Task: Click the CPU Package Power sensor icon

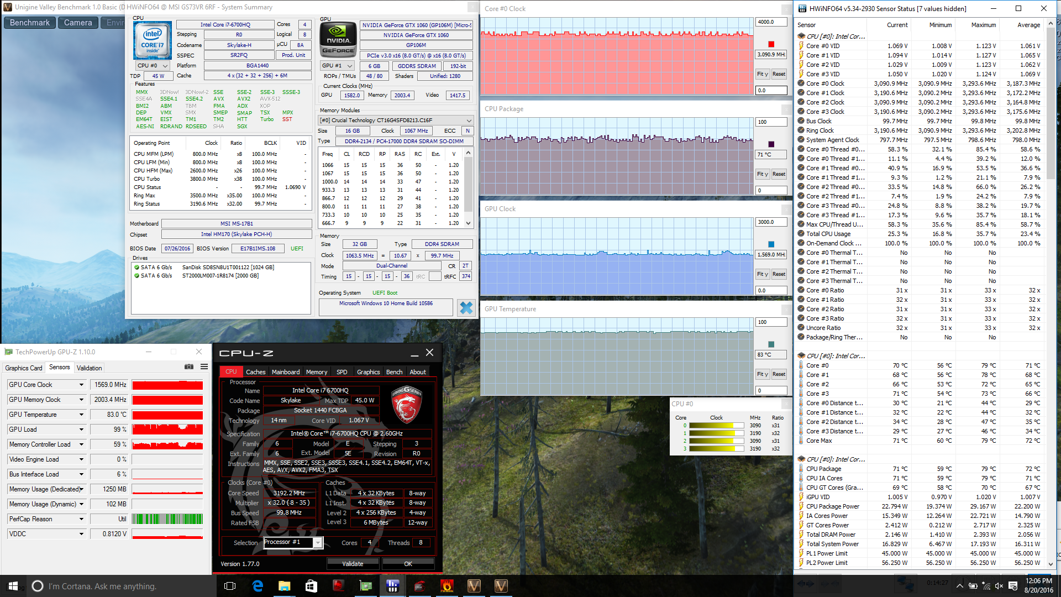Action: [801, 506]
